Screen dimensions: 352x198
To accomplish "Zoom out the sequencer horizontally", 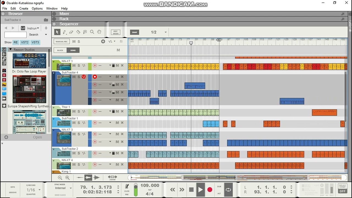I will point(60,178).
